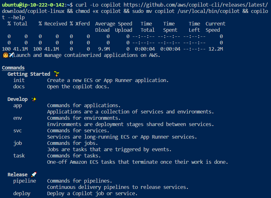The width and height of the screenshot is (271, 198).
Task: Click the '% Received' column header
Action: tap(53, 24)
